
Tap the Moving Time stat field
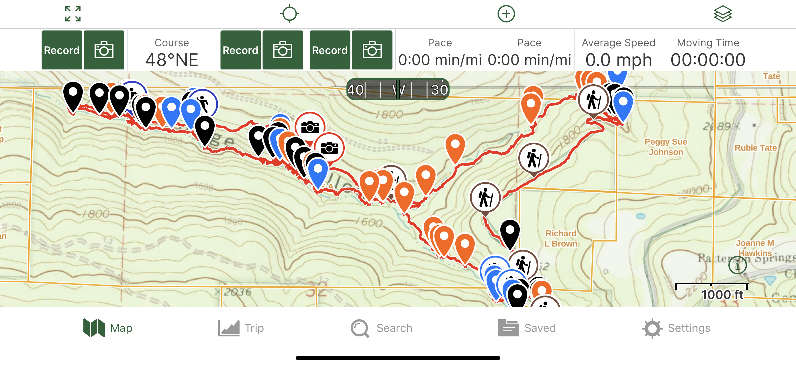click(x=708, y=51)
